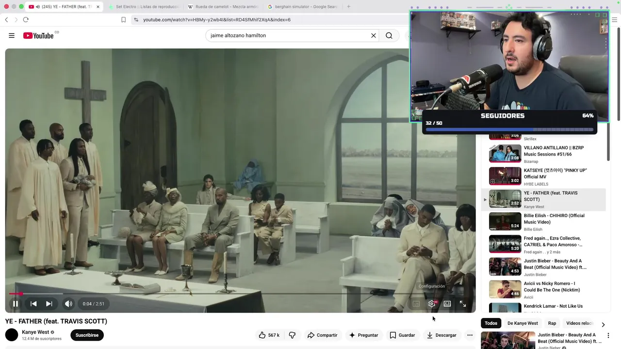Clear the search query with the X
Viewport: 621px width, 349px height.
coord(374,35)
